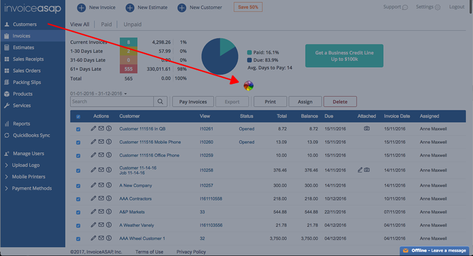The width and height of the screenshot is (473, 256).
Task: Switch to the Unpaid tab
Action: click(132, 25)
